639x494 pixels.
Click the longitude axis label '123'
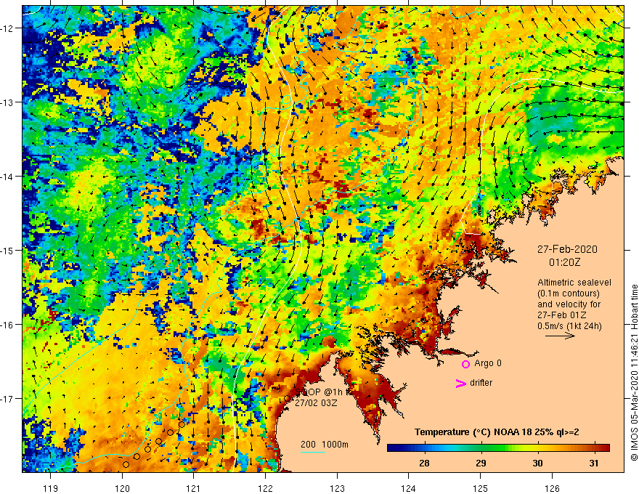point(337,488)
